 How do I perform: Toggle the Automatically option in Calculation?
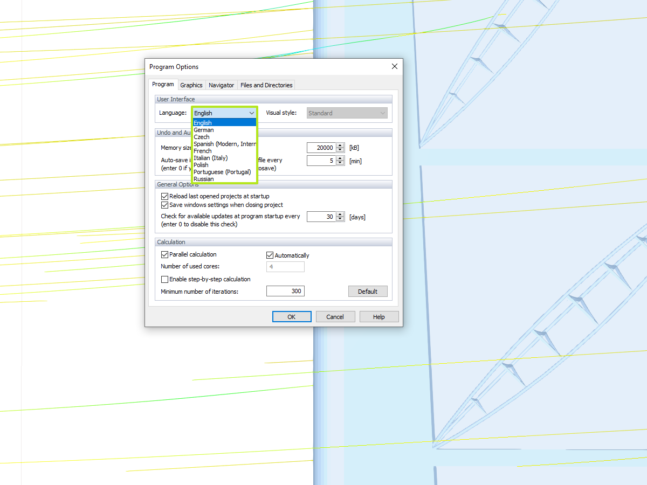point(270,255)
